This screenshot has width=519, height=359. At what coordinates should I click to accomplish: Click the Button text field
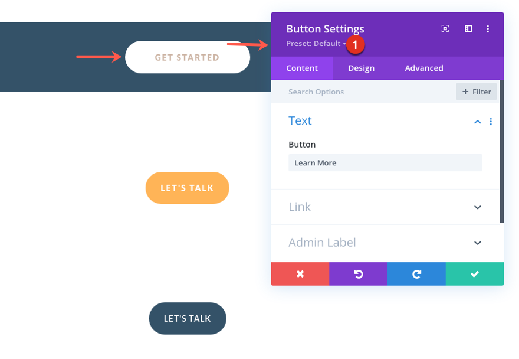pos(385,163)
